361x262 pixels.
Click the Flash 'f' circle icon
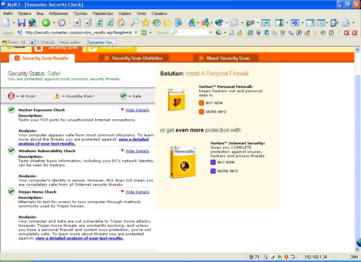pyautogui.click(x=299, y=33)
